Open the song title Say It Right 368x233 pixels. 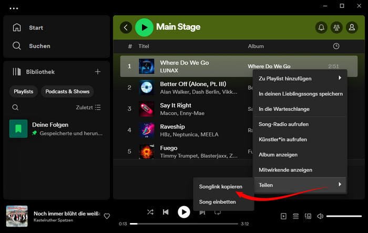(176, 105)
